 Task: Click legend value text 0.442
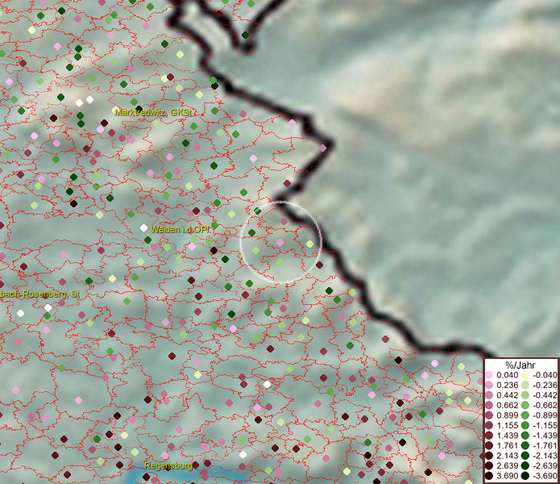point(507,395)
